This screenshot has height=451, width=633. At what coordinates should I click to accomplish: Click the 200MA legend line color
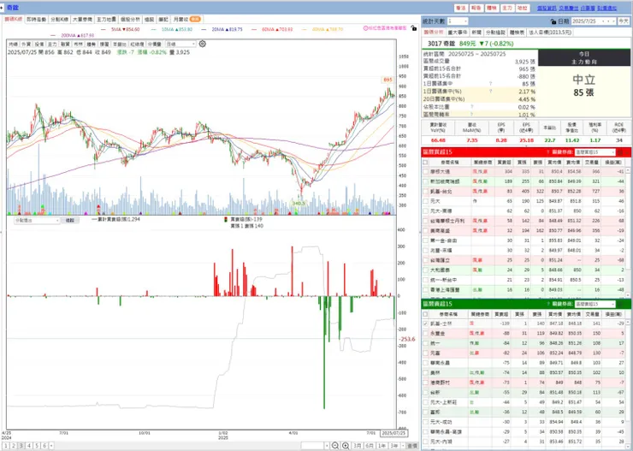pyautogui.click(x=54, y=35)
